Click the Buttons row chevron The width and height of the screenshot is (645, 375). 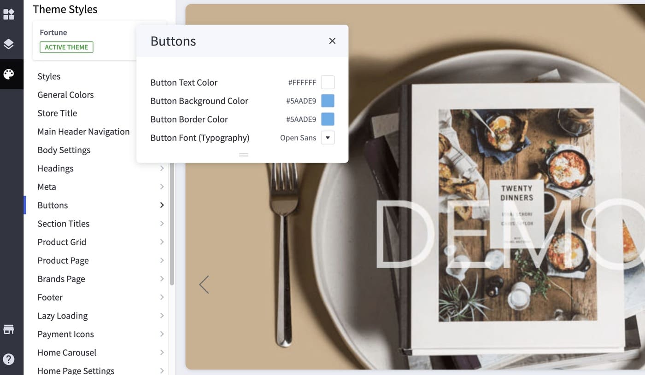162,205
